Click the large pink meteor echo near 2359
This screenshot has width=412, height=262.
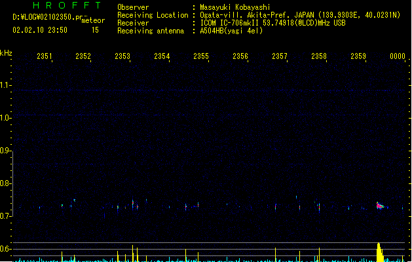[x=380, y=206]
